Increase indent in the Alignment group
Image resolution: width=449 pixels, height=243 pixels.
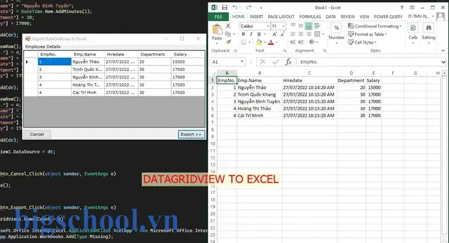301,42
